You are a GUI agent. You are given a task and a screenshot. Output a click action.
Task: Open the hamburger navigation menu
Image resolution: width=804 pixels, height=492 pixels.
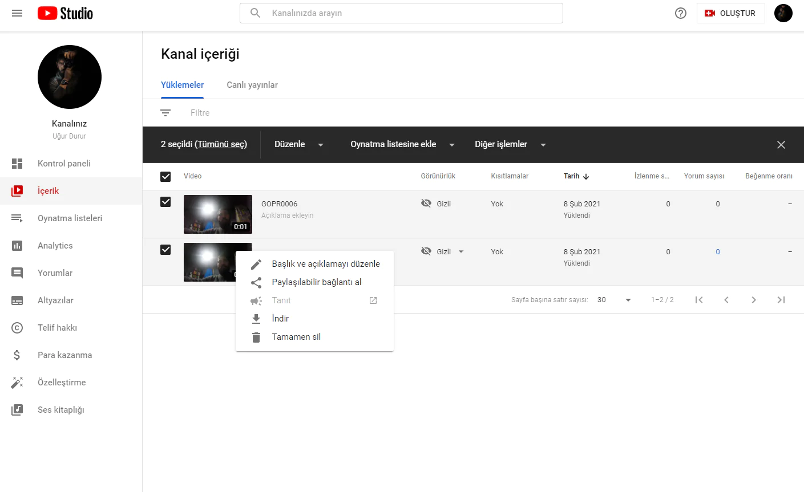17,13
